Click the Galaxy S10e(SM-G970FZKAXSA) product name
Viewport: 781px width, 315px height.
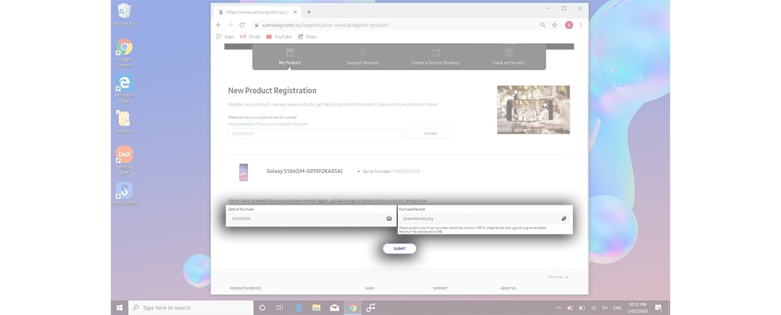[304, 171]
